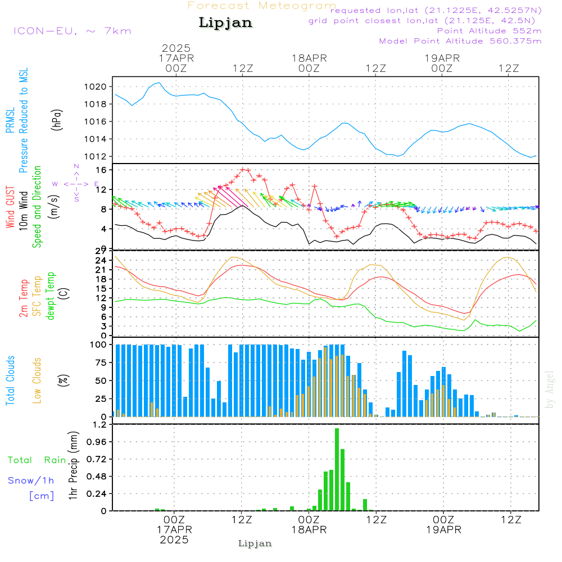Select 'grid point closest lon,lat (21.125E, 42.5N)' line

click(422, 21)
